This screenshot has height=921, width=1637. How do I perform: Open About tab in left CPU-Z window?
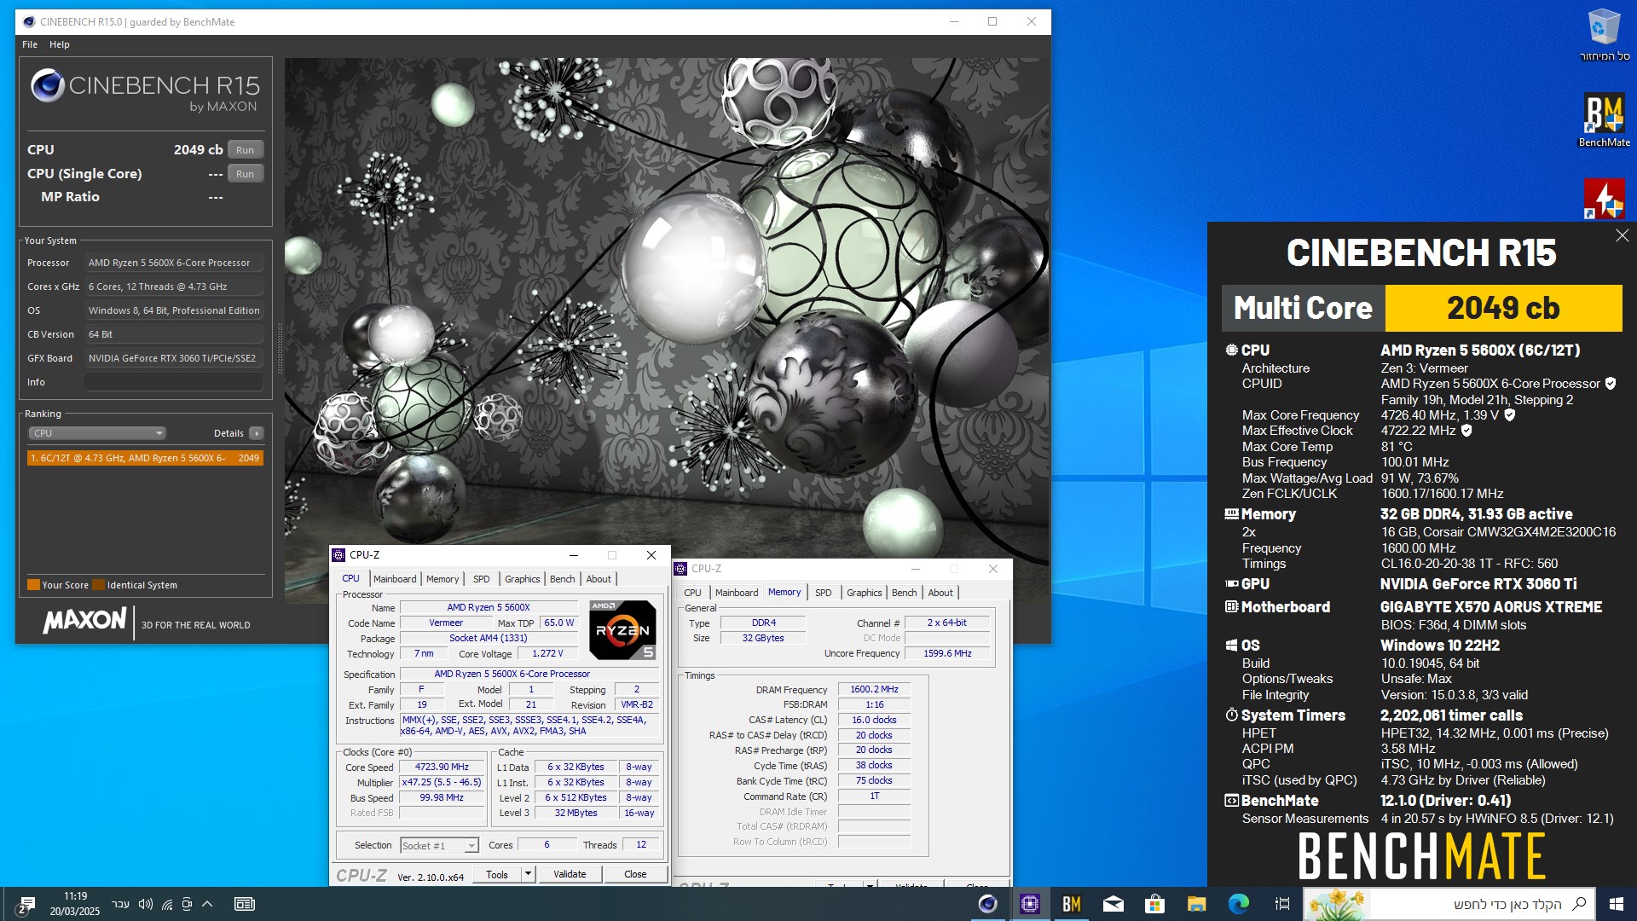coord(599,579)
